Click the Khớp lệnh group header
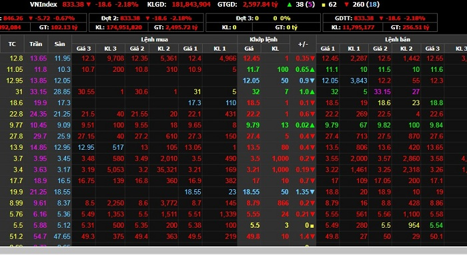The image size is (467, 255). point(264,39)
